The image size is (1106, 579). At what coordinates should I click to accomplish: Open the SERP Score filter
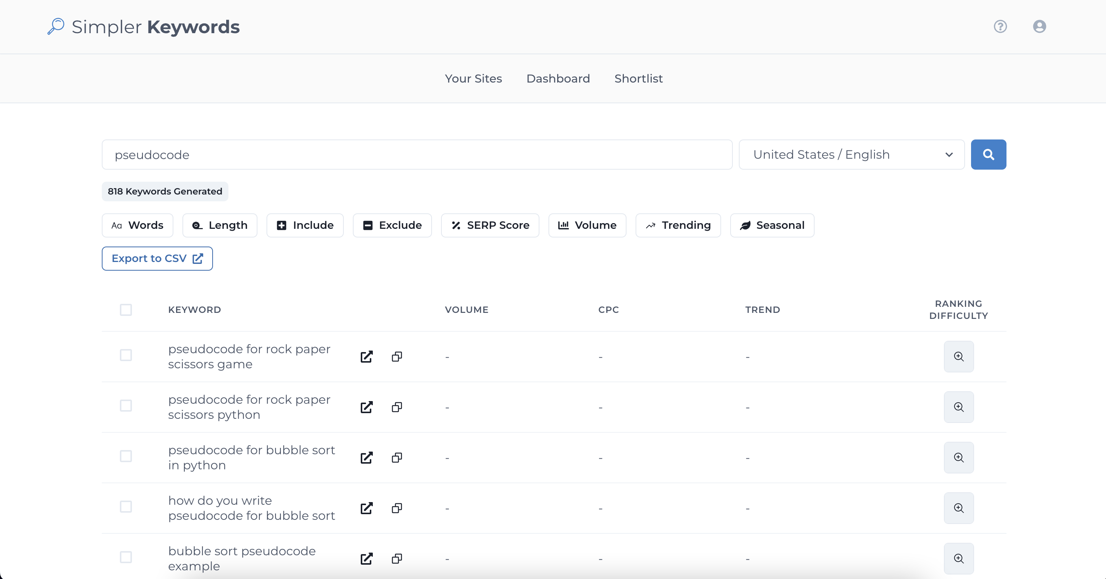pos(490,225)
